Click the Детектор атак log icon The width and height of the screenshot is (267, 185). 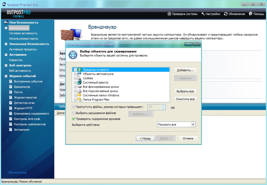10,103
